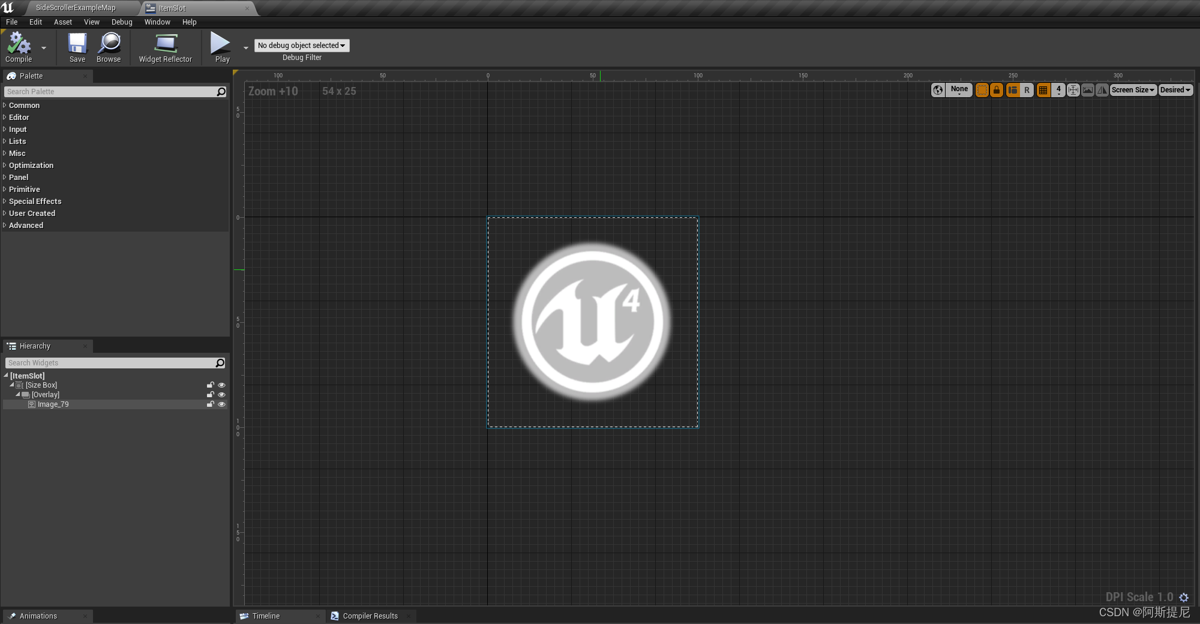Open the Debug menu

(x=122, y=22)
